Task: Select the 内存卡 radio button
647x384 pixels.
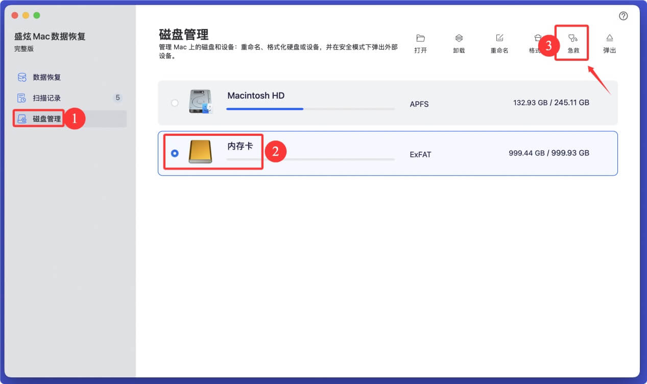Action: tap(175, 152)
